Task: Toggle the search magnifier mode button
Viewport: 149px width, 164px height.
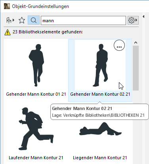Action: 34,20
